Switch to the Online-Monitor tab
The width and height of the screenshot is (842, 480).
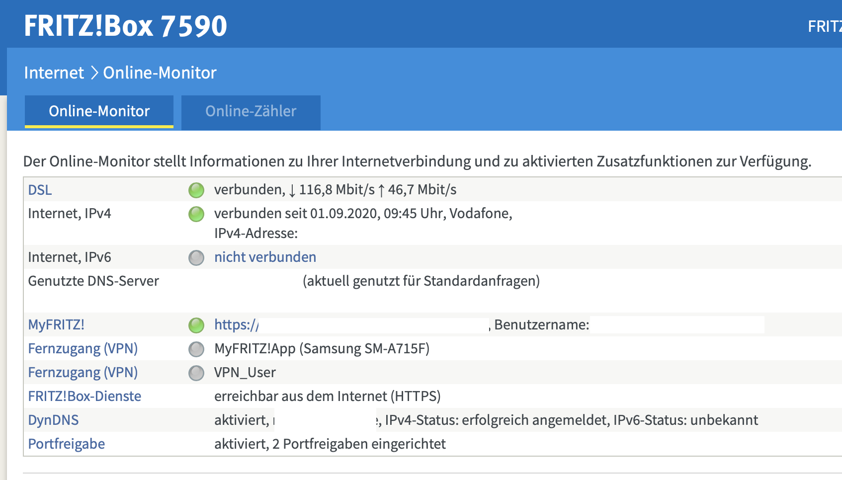point(99,111)
